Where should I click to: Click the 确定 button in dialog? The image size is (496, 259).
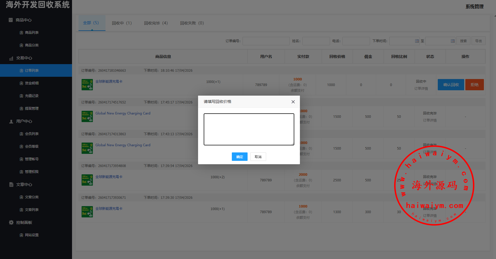(239, 157)
